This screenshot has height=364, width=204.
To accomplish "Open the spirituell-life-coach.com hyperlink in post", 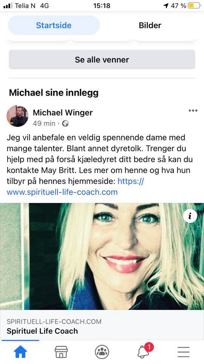I will point(76,187).
